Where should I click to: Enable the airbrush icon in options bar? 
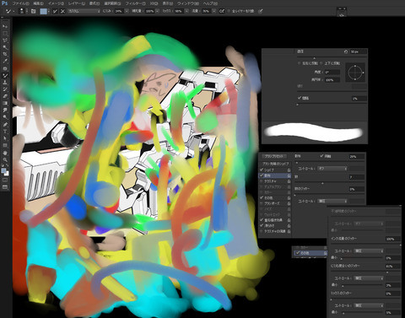222,11
